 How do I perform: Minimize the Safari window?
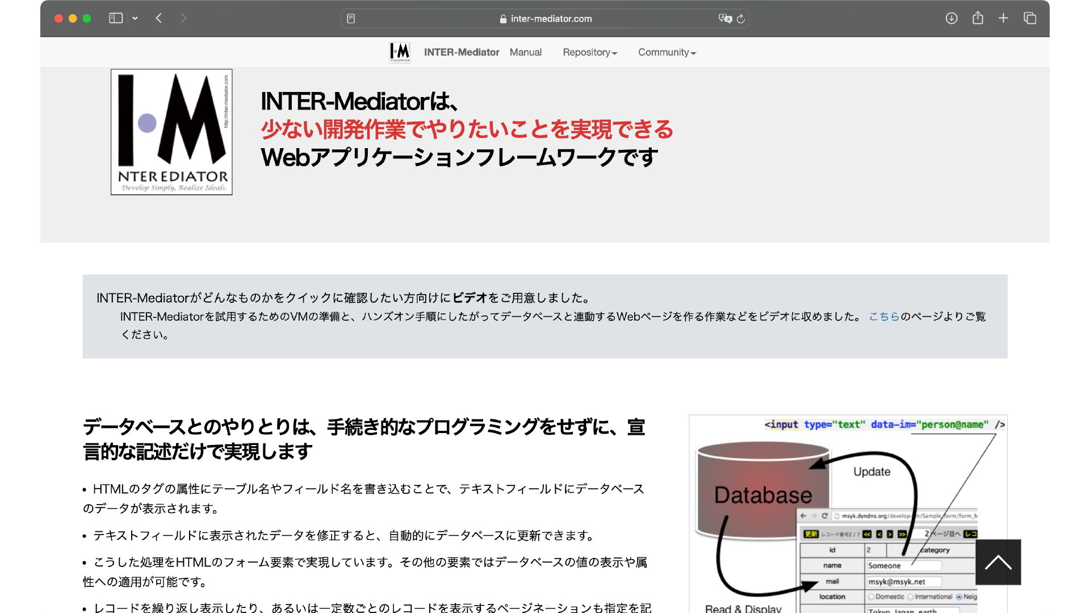73,18
